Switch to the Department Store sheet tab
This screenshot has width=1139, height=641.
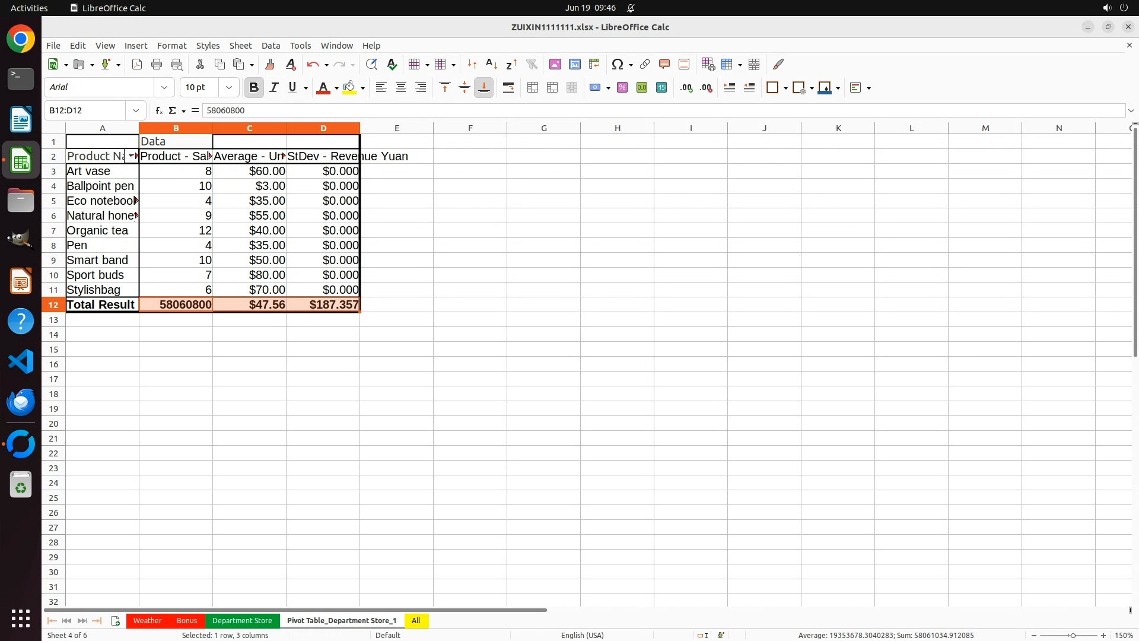click(x=242, y=620)
